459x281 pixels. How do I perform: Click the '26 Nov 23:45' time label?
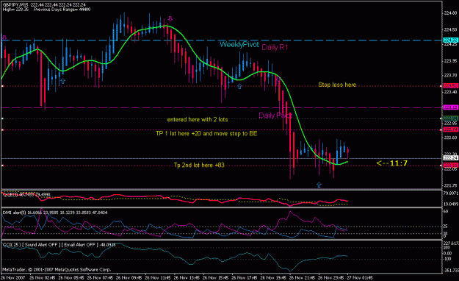point(330,277)
